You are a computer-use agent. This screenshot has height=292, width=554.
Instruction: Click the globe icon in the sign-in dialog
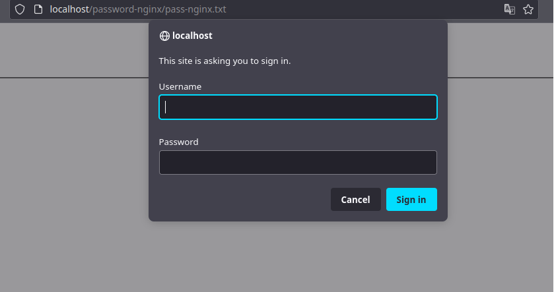pos(164,36)
